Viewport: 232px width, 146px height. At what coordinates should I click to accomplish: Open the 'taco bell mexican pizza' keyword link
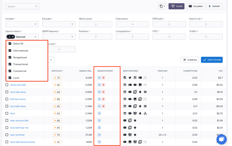point(23,142)
